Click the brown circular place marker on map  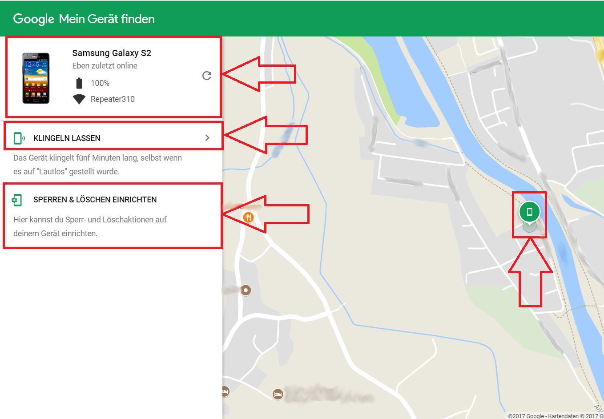246,290
